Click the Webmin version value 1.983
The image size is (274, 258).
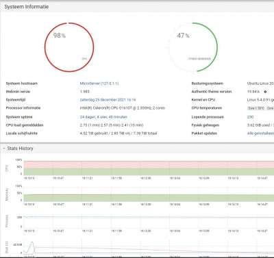coord(85,92)
